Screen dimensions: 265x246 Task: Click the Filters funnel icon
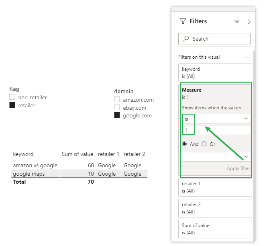pos(183,21)
